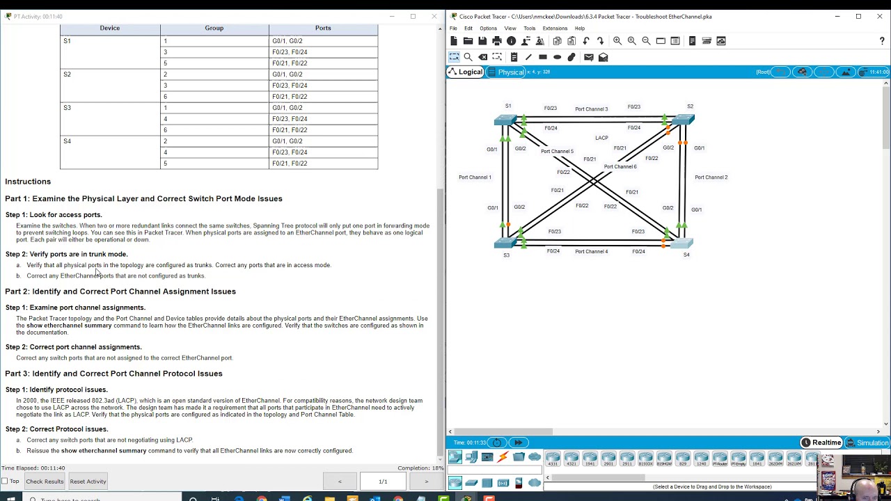
Task: Switch to Realtime mode
Action: coord(821,443)
